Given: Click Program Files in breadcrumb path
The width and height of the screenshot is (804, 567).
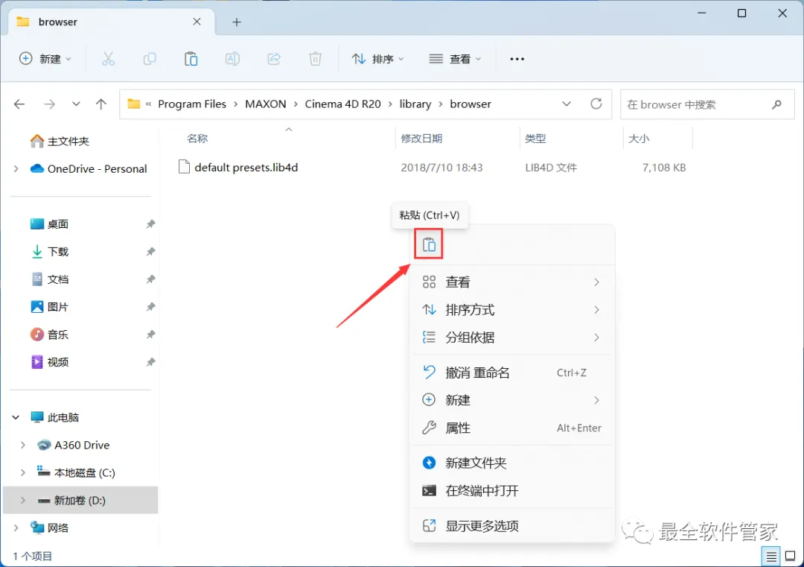Looking at the screenshot, I should [x=192, y=104].
